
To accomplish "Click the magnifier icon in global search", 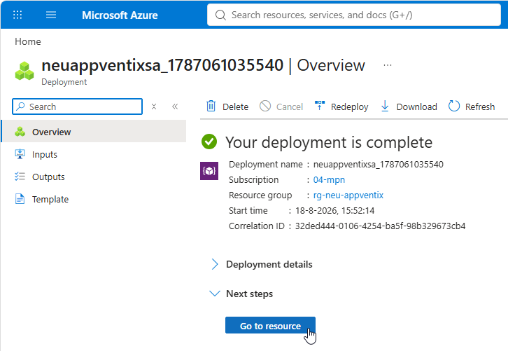I will coord(220,15).
